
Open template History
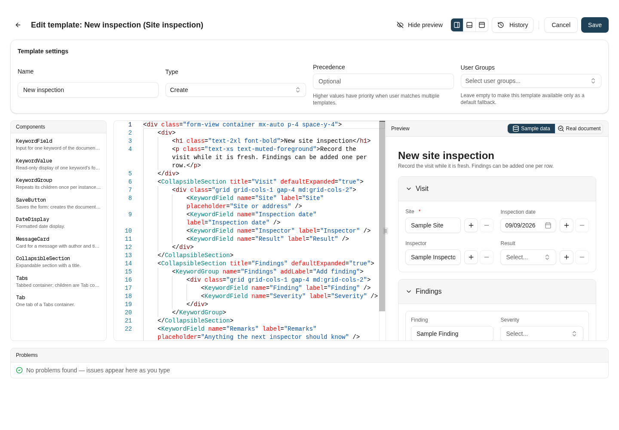[512, 25]
